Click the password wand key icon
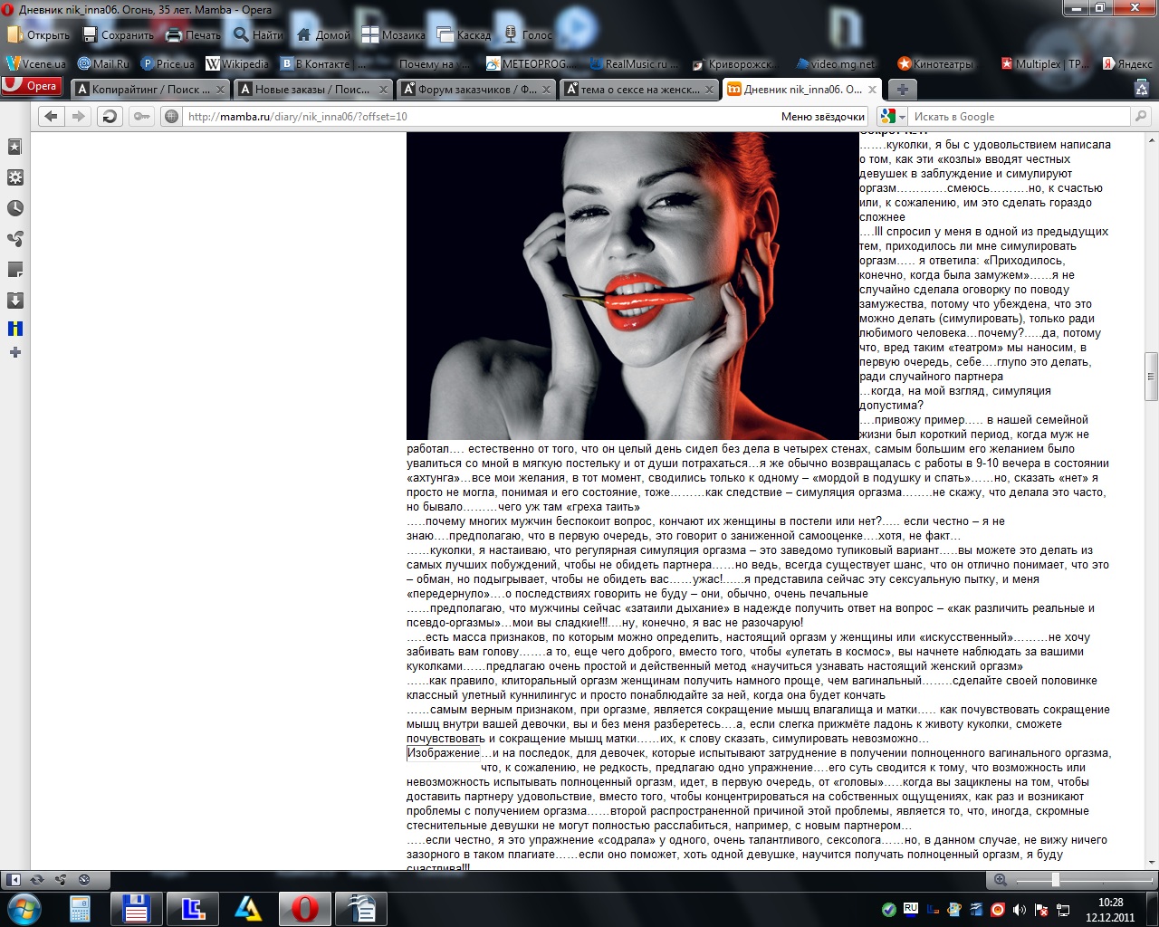Viewport: 1159px width, 927px height. coord(141,116)
